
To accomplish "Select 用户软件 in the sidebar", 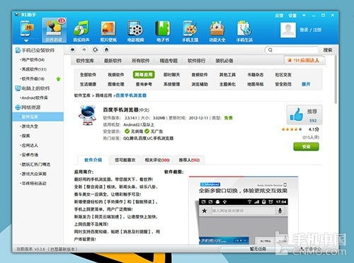I will (33, 59).
